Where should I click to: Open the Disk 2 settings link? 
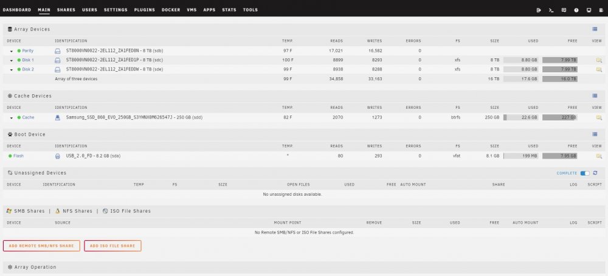(28, 69)
